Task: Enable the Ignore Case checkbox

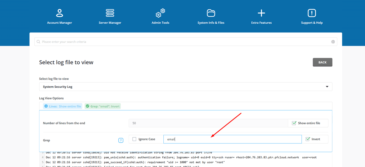Action: point(134,139)
